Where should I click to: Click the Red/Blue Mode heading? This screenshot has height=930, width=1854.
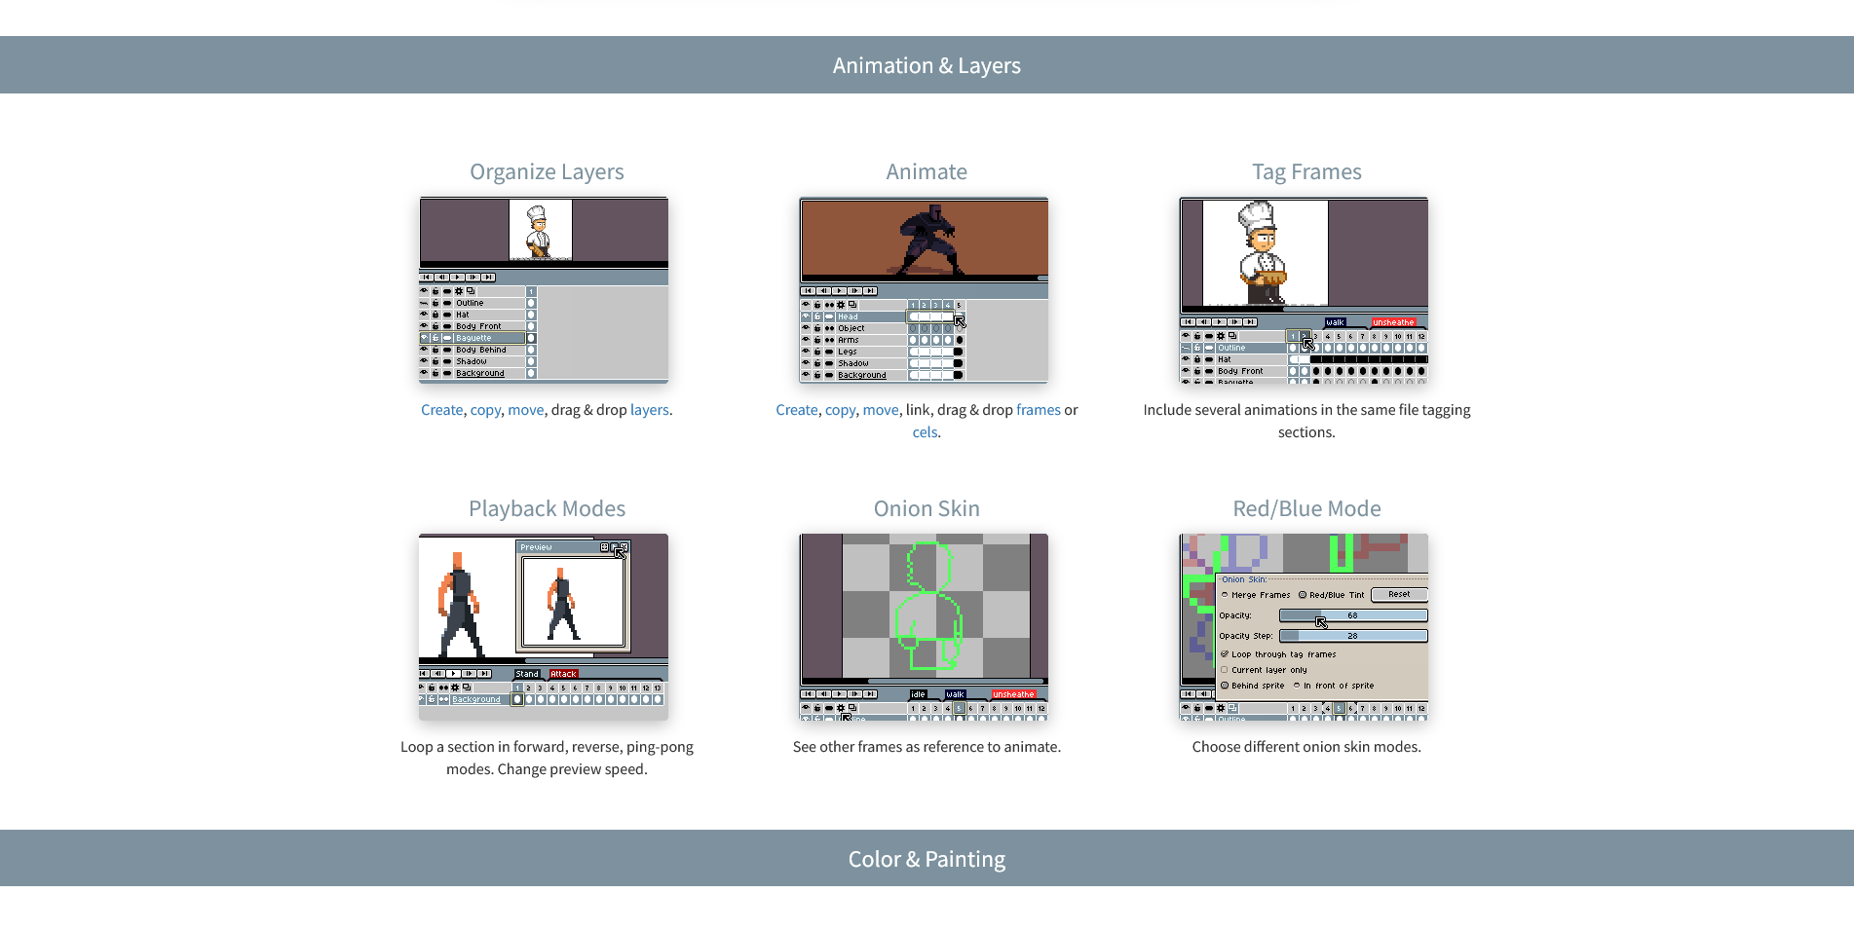point(1306,508)
